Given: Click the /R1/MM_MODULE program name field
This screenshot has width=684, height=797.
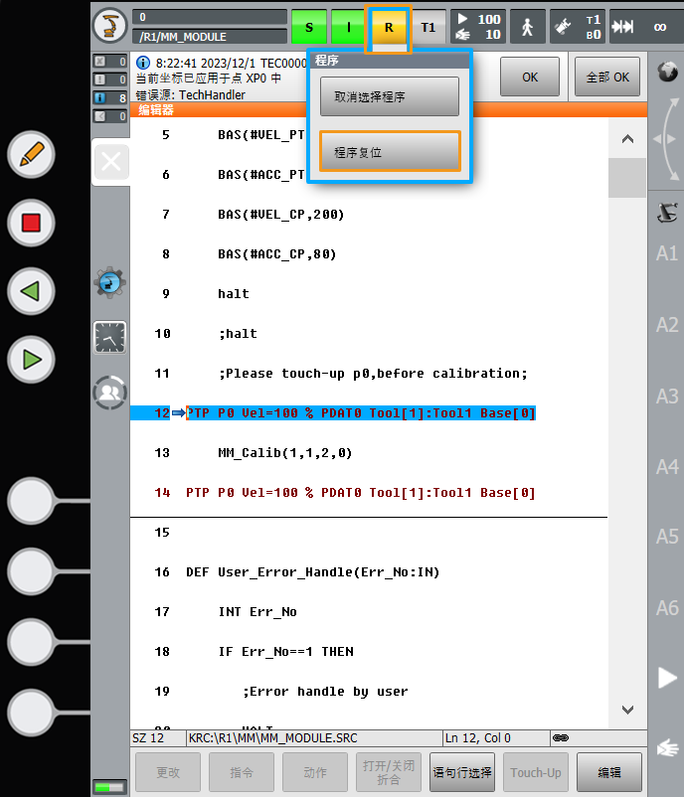Looking at the screenshot, I should click(210, 37).
